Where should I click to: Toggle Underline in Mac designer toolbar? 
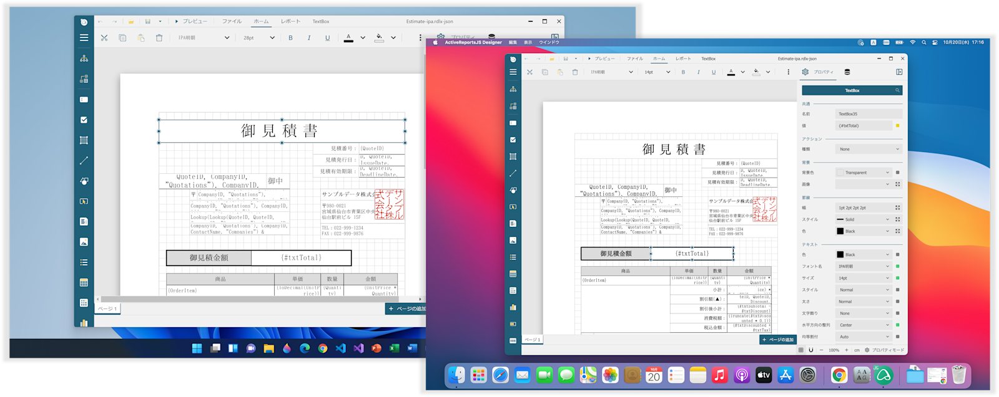[714, 72]
